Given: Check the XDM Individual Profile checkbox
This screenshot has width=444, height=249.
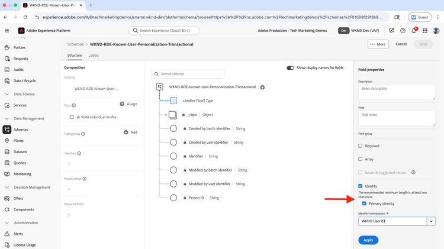Looking at the screenshot, I should (x=72, y=117).
